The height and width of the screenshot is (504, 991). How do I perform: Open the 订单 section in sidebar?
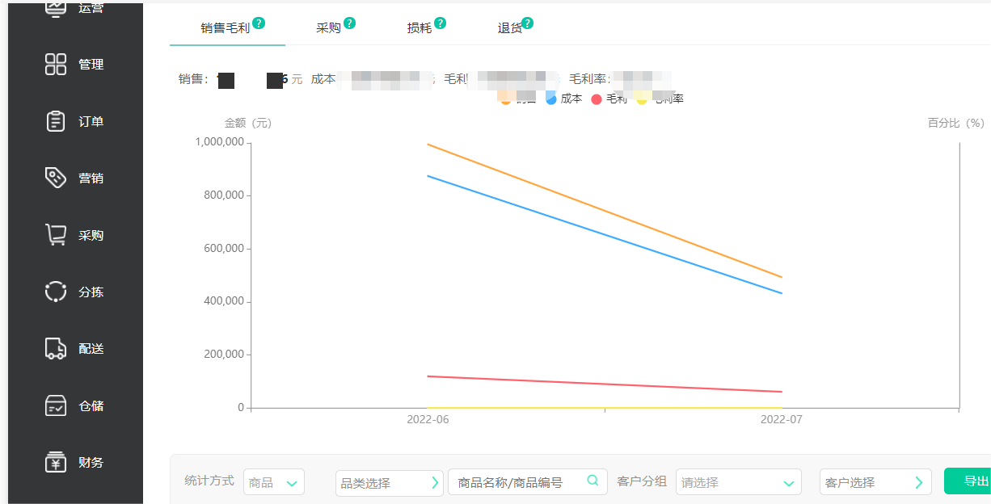tap(75, 120)
